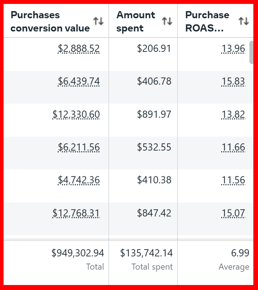Screen dimensions: 258x290
Task: Click the 15.07 ROAS value
Action: [x=233, y=213]
